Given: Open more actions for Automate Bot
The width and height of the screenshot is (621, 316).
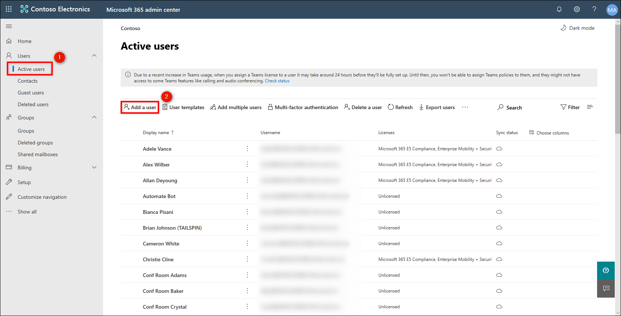Looking at the screenshot, I should tap(247, 196).
